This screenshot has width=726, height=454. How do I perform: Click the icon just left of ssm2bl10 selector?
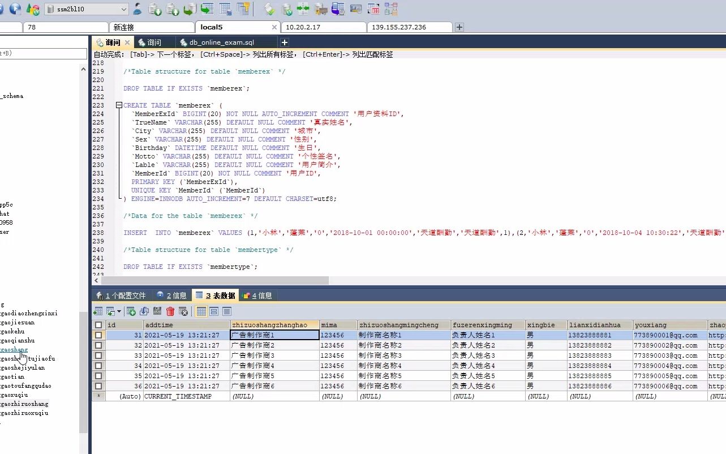(33, 10)
